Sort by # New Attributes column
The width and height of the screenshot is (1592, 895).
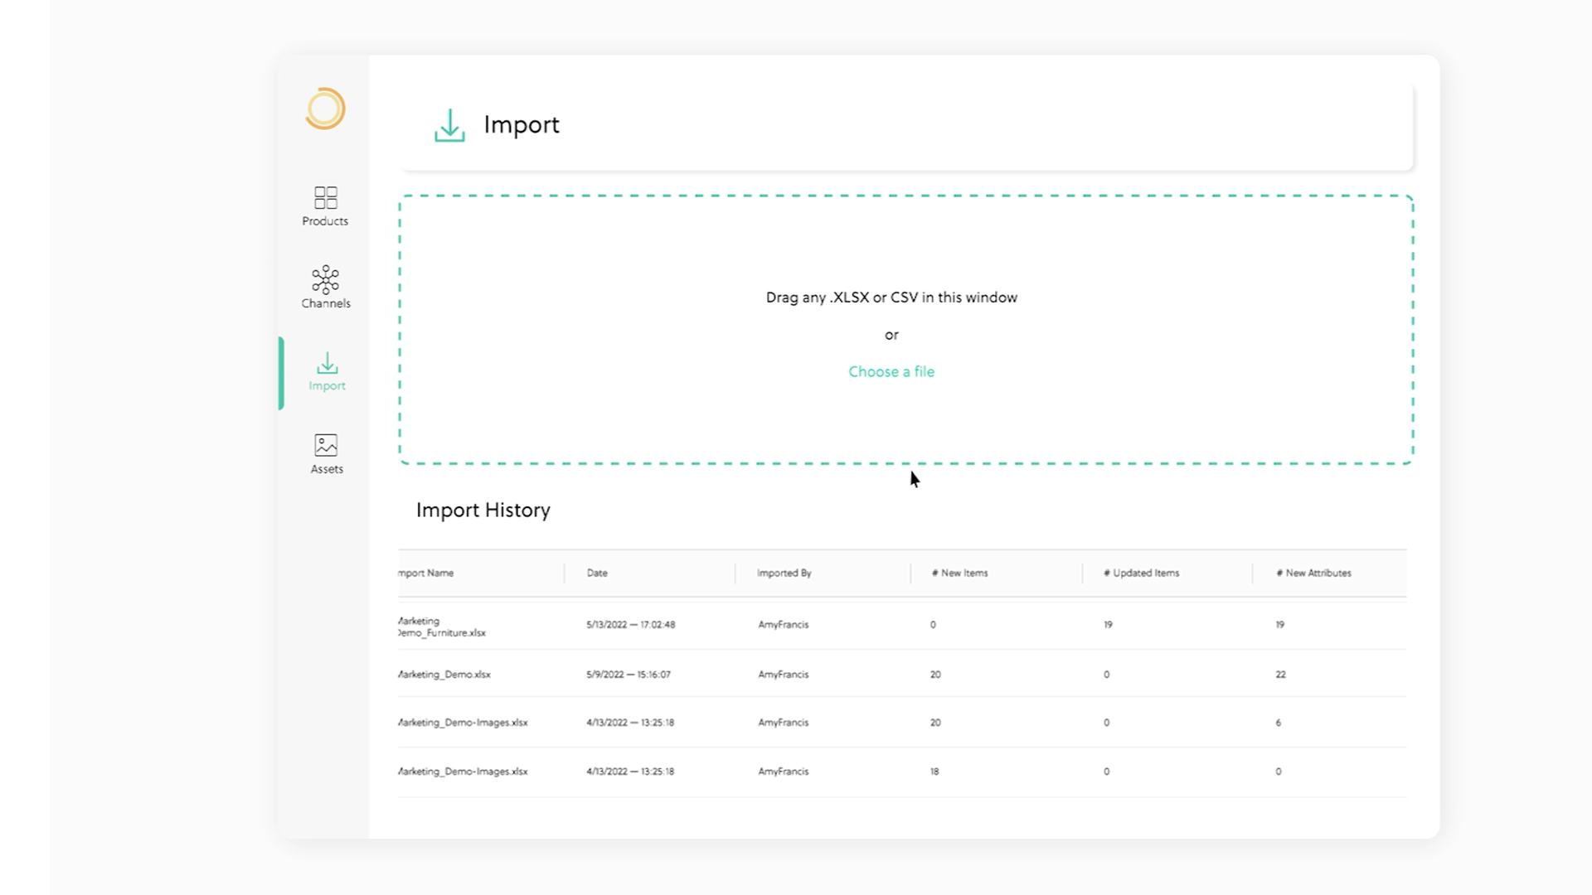1313,573
